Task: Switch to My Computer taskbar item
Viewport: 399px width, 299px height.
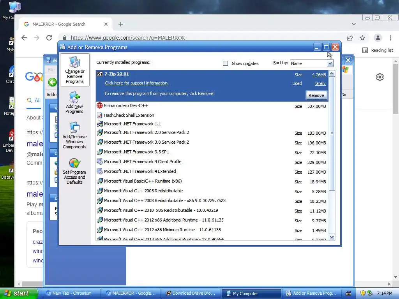Action: 251,294
